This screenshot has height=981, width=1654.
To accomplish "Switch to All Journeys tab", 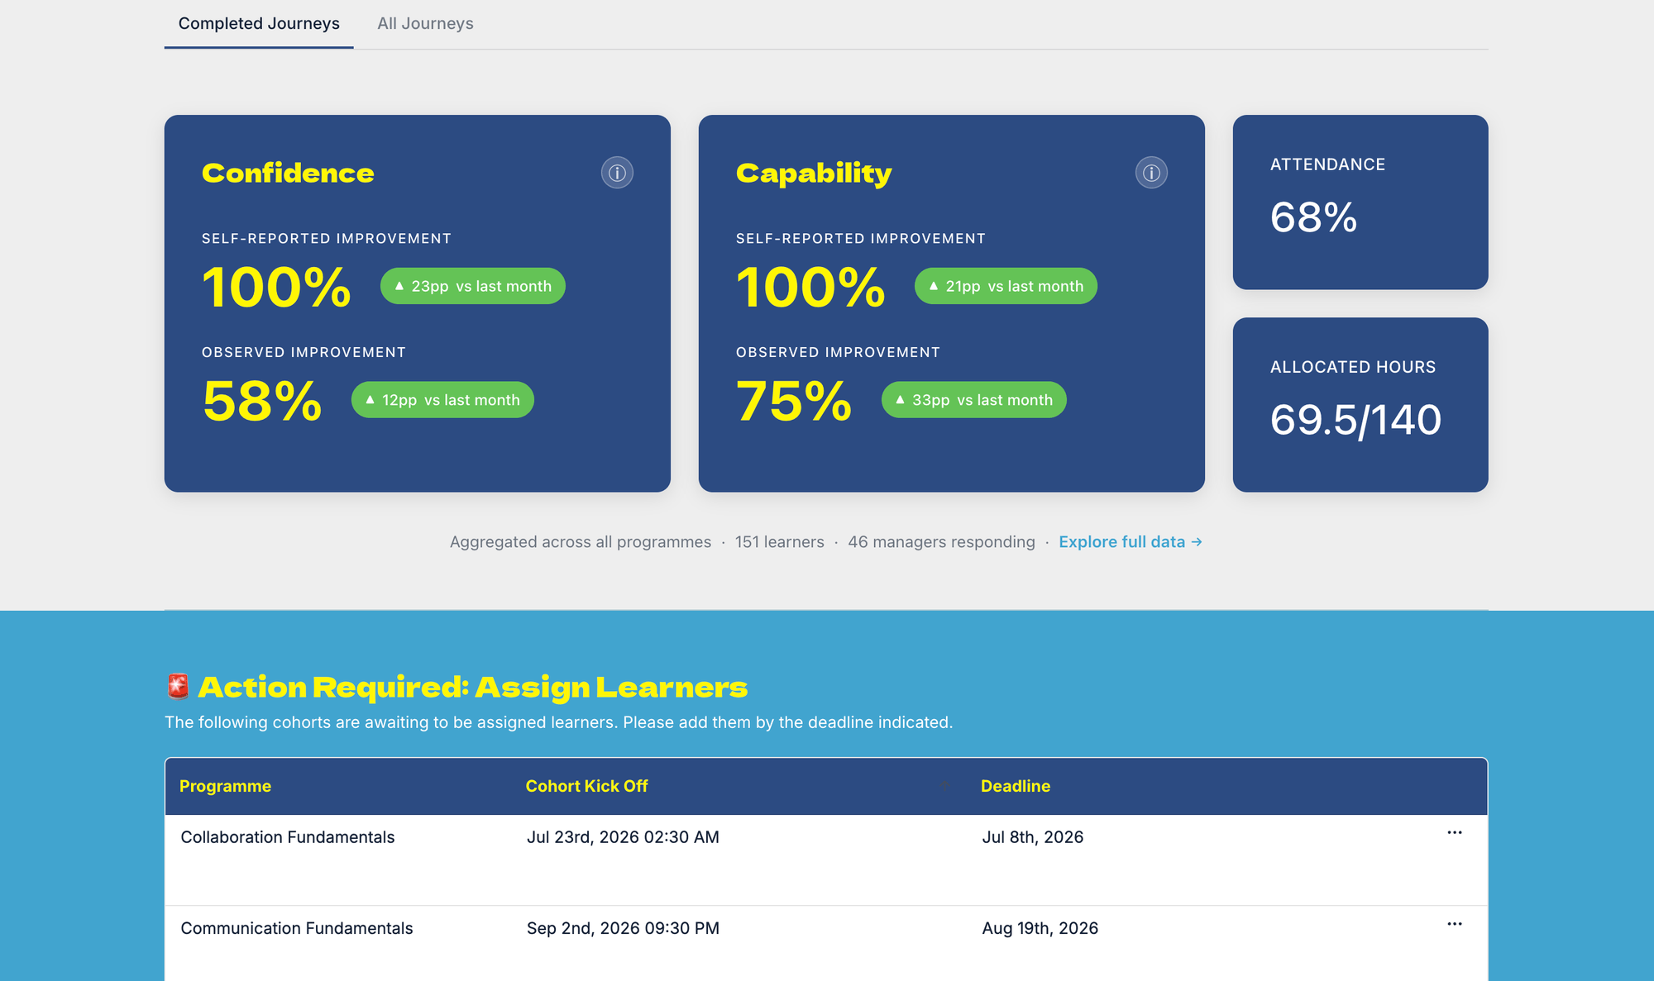I will pos(425,24).
